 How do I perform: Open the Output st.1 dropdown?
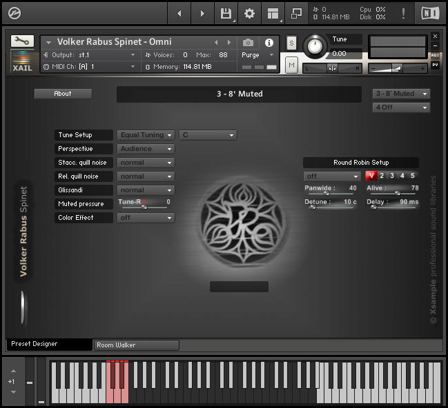90,54
